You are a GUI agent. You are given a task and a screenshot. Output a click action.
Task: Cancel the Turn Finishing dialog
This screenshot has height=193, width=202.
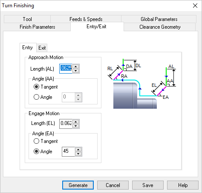coord(113,185)
